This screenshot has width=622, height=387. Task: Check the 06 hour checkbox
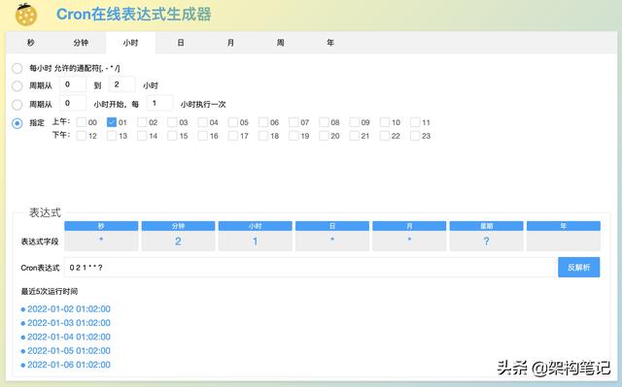pyautogui.click(x=263, y=122)
